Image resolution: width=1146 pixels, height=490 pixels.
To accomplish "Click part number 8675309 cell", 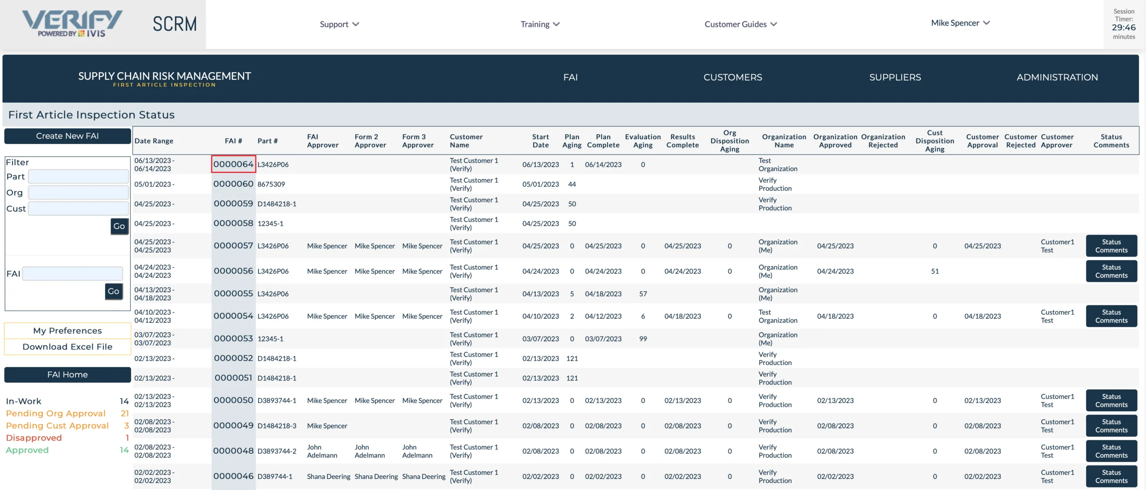I will pos(271,184).
